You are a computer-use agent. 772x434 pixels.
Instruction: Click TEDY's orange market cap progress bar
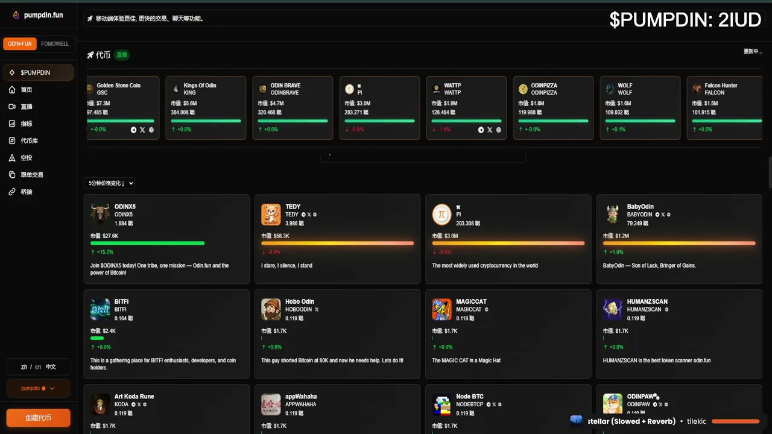click(337, 243)
